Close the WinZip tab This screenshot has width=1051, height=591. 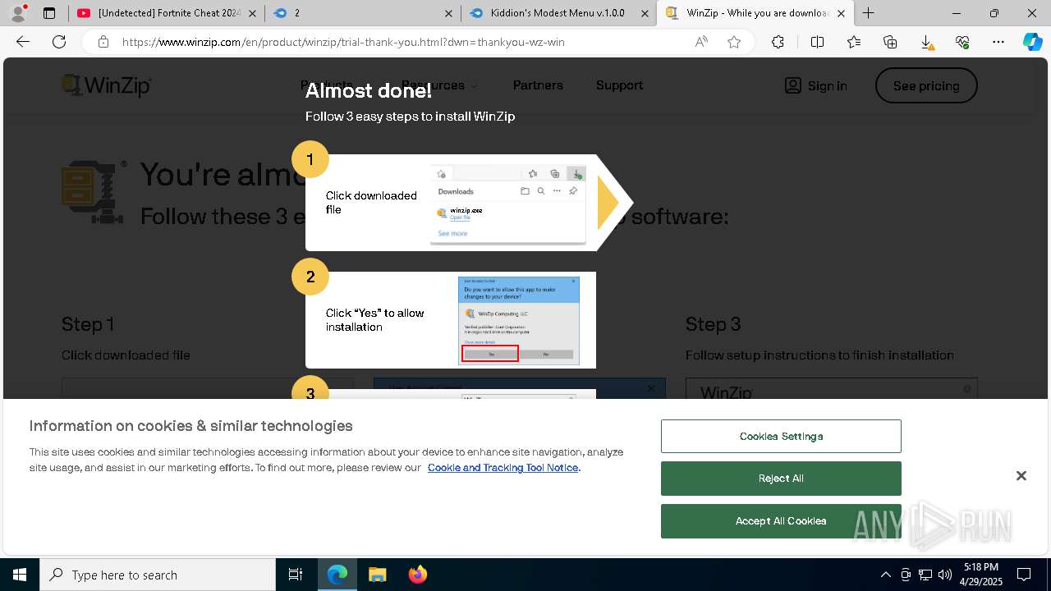coord(841,13)
